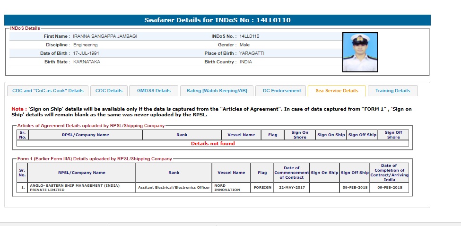Go to the DC Endorsement tab
The width and height of the screenshot is (461, 226).
click(282, 91)
